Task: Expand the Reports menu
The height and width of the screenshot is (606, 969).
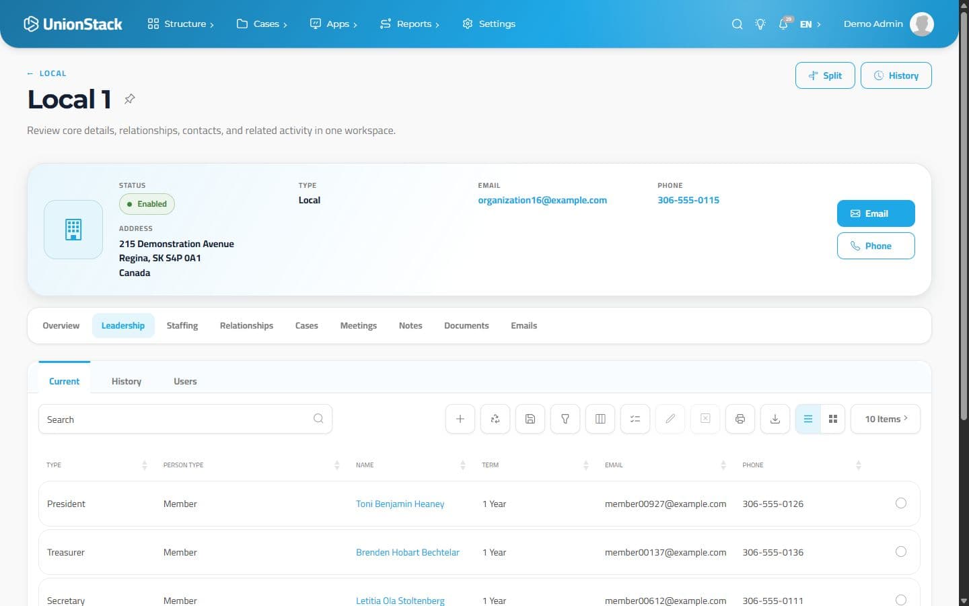Action: (x=409, y=24)
